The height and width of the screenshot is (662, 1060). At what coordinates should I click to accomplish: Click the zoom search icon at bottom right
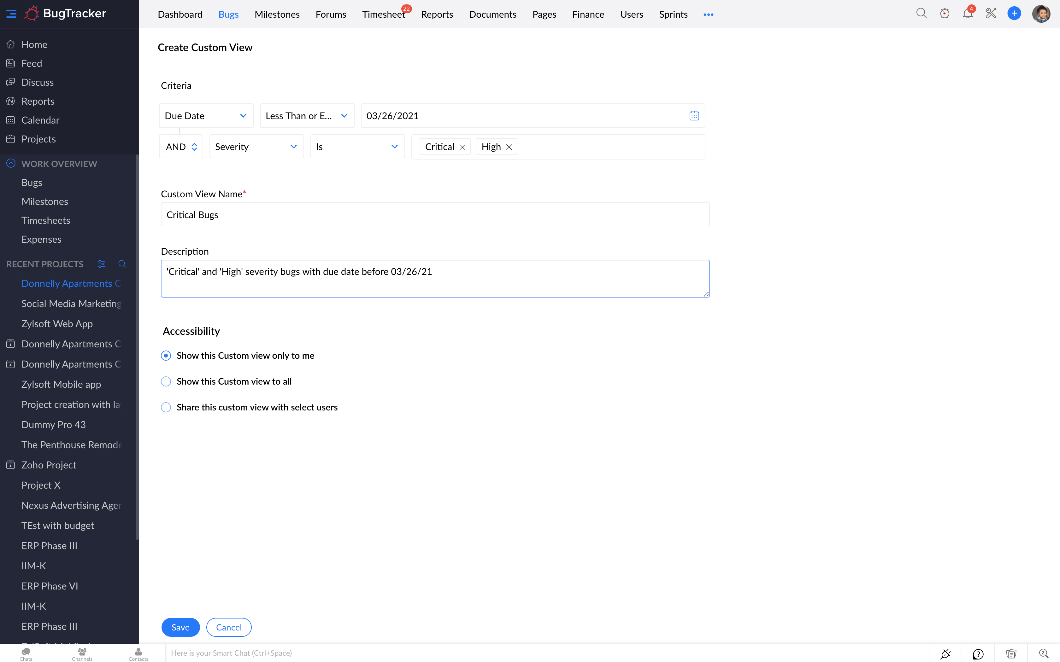pos(1043,653)
